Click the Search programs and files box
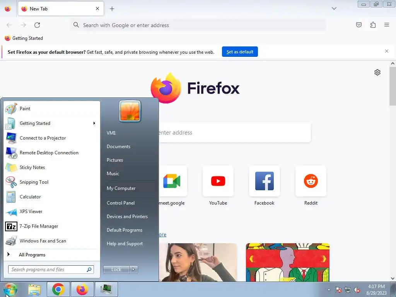This screenshot has height=297, width=396. (51, 270)
